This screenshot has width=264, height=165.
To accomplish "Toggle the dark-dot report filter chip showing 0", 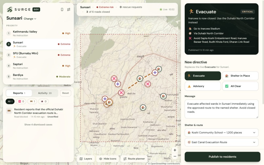I will point(44,101).
